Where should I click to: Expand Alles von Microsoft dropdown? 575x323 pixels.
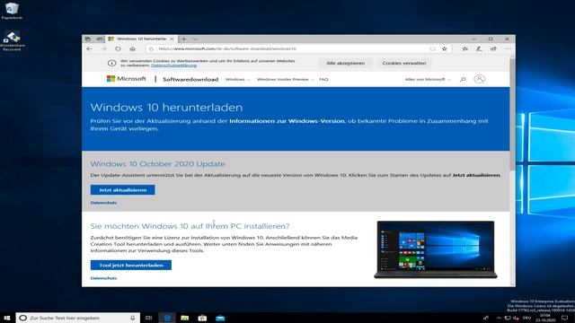428,79
